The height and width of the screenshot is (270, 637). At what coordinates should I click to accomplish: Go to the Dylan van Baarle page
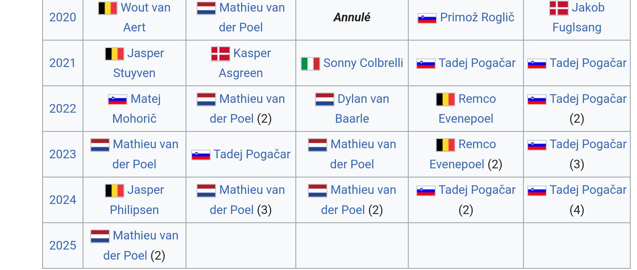(x=363, y=99)
